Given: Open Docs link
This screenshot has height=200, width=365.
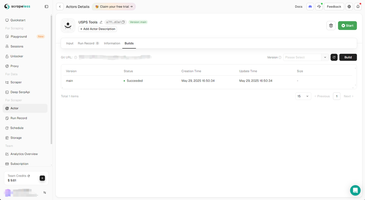Looking at the screenshot, I should point(299,7).
